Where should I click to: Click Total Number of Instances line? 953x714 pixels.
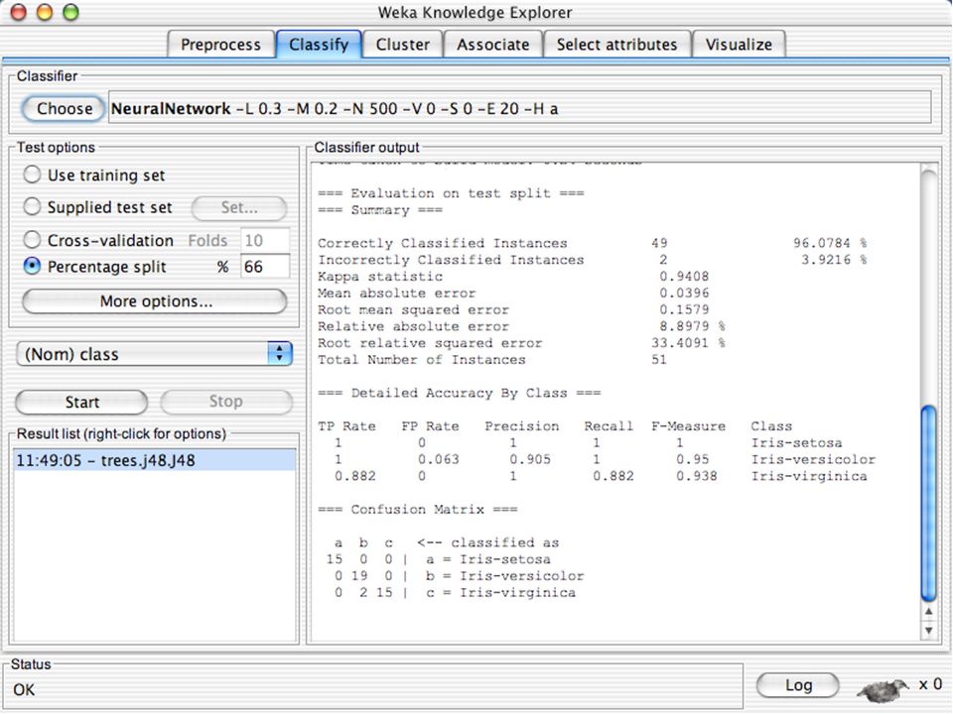pos(492,359)
